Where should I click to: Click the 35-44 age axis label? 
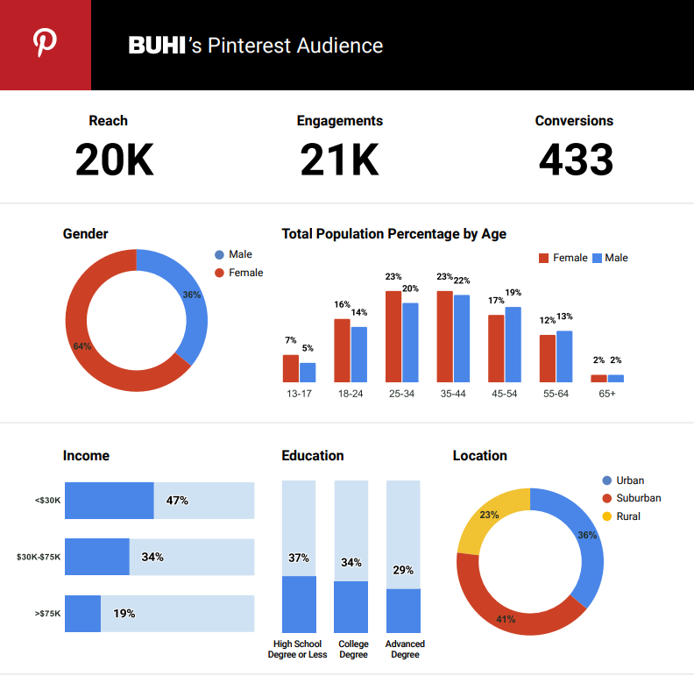coord(453,394)
